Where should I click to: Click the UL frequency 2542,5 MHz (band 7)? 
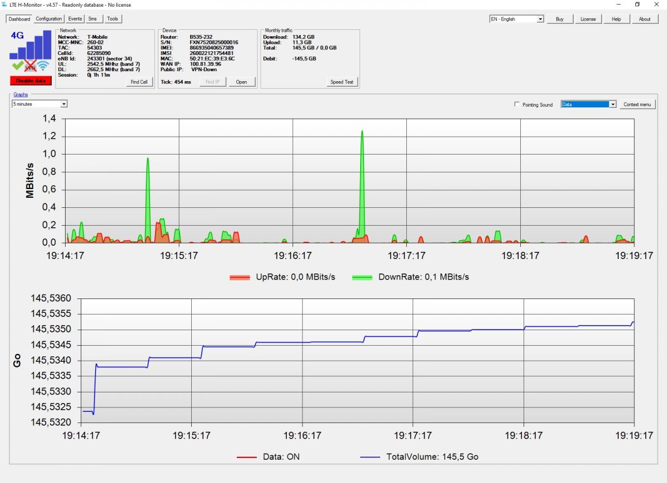[113, 64]
